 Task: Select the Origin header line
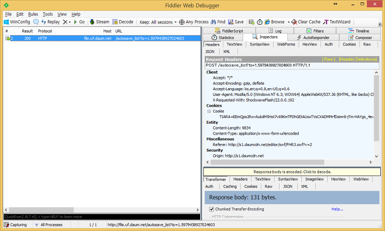(x=238, y=156)
